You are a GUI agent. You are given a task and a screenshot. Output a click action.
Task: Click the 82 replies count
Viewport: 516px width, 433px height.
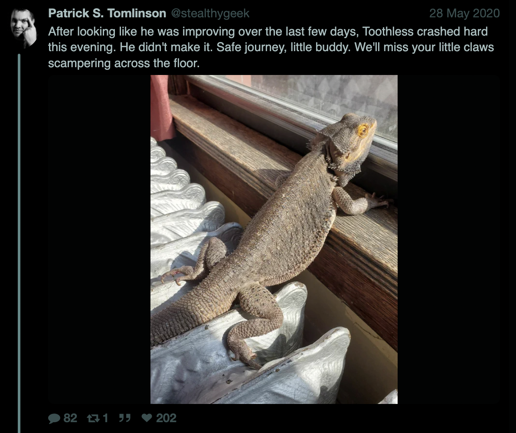coord(70,418)
